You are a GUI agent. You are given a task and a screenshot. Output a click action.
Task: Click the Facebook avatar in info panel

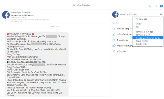tap(115, 14)
